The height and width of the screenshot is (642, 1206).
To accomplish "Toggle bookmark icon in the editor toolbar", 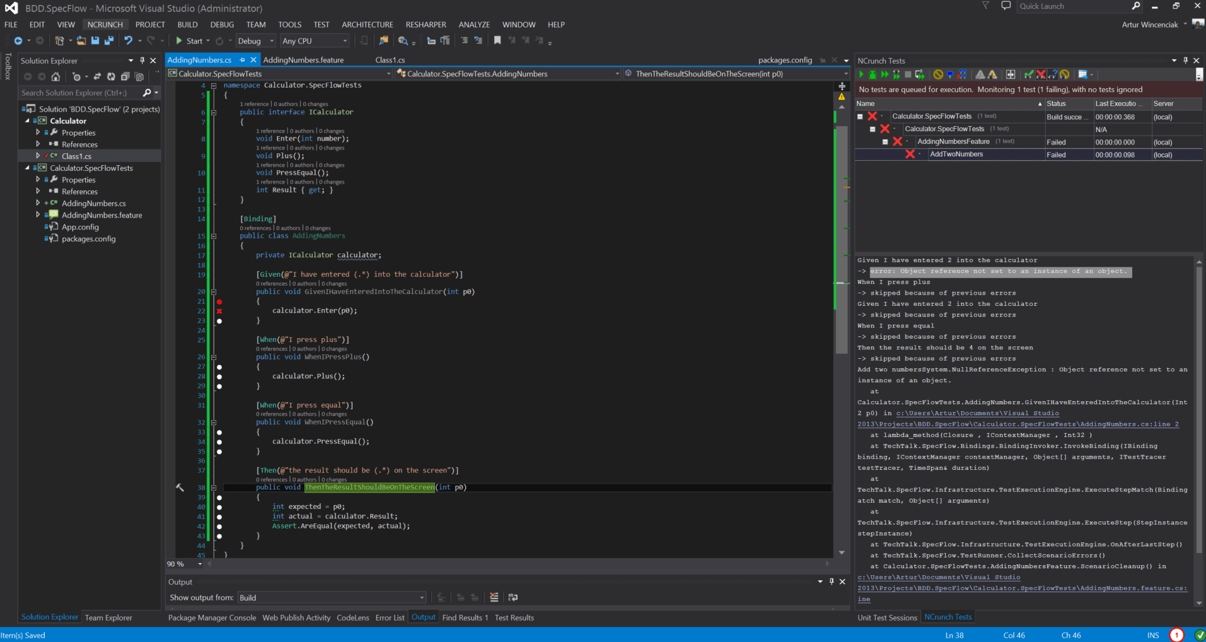I will click(x=497, y=41).
